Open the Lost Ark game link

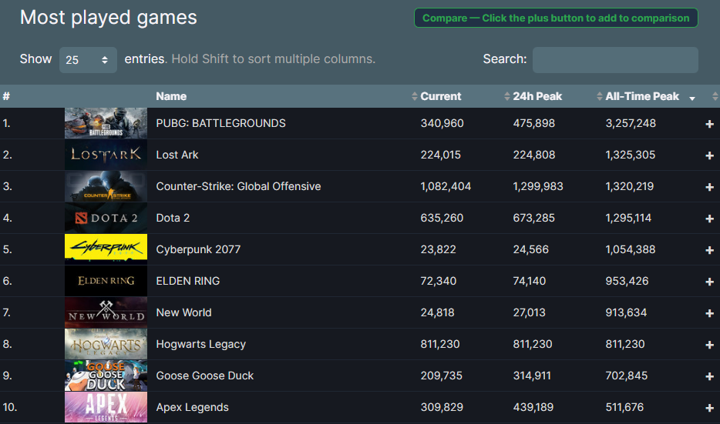point(177,155)
